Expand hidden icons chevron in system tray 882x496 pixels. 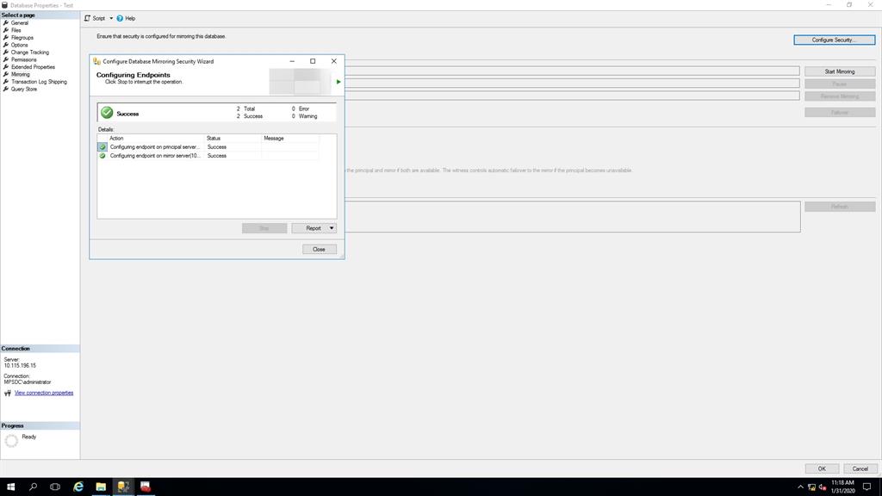tap(799, 487)
